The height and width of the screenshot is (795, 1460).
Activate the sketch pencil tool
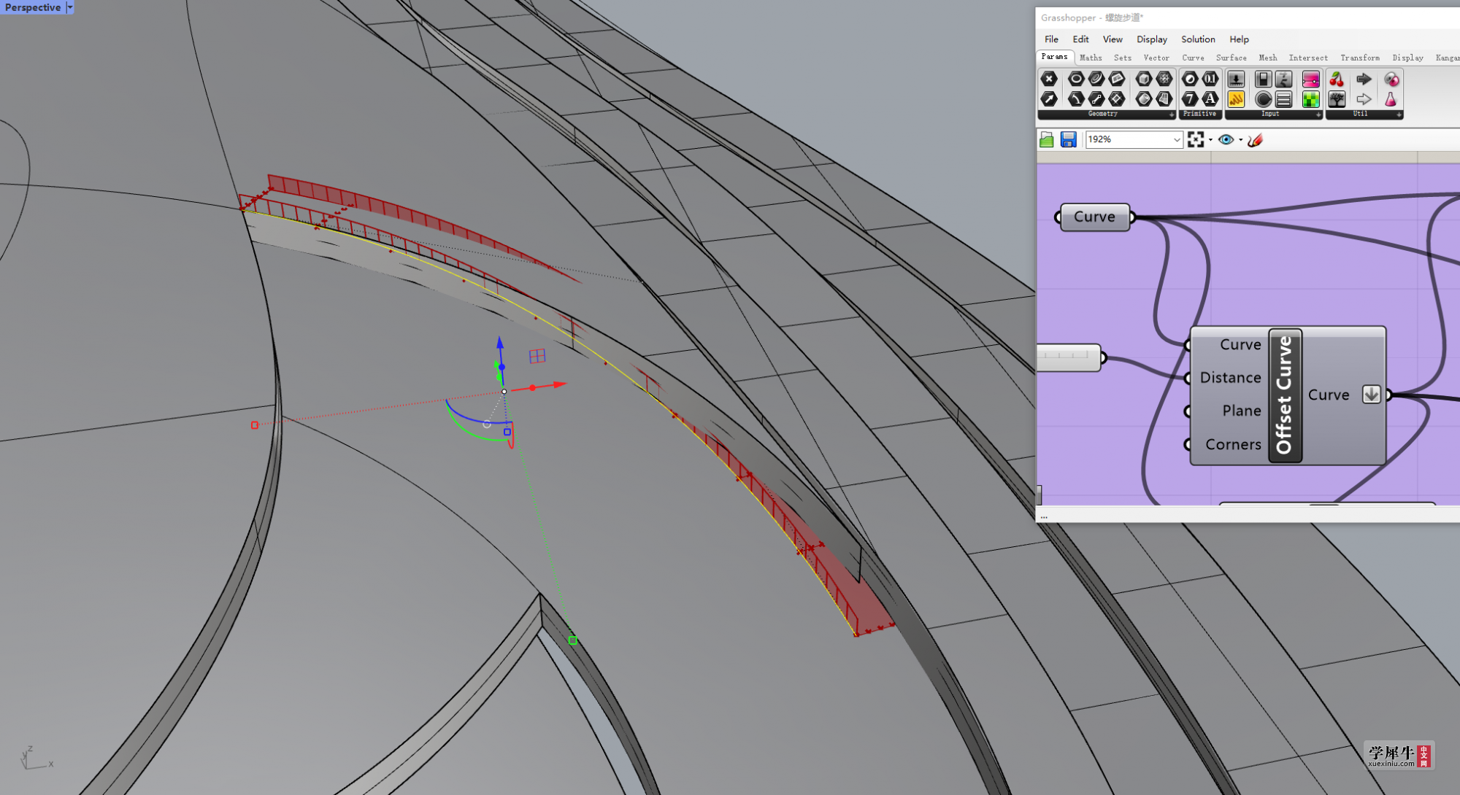point(1255,139)
